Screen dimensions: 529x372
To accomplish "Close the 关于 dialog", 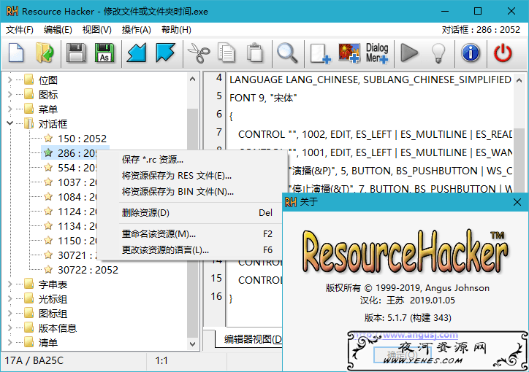I will [x=517, y=202].
